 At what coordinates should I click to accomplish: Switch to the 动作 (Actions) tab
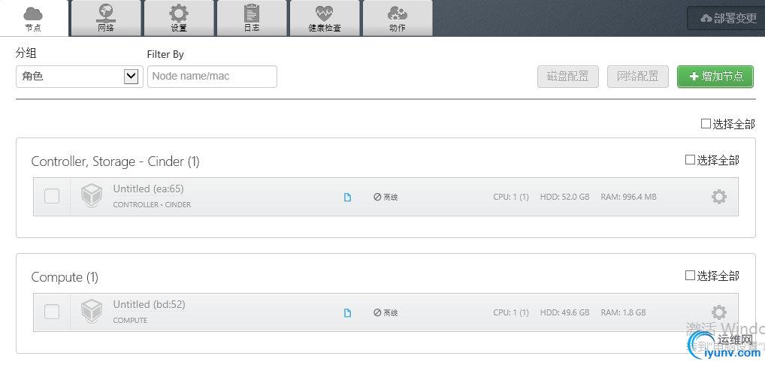pos(398,18)
